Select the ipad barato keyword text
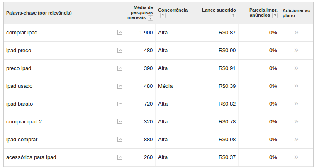Image resolution: width=317 pixels, height=167 pixels. click(20, 104)
